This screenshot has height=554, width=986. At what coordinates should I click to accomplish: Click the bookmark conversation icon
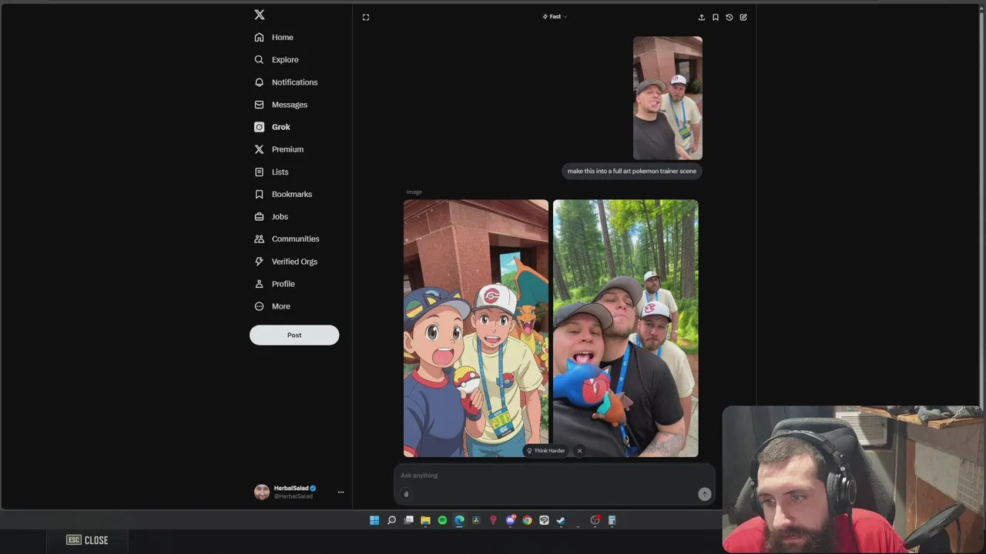(716, 17)
